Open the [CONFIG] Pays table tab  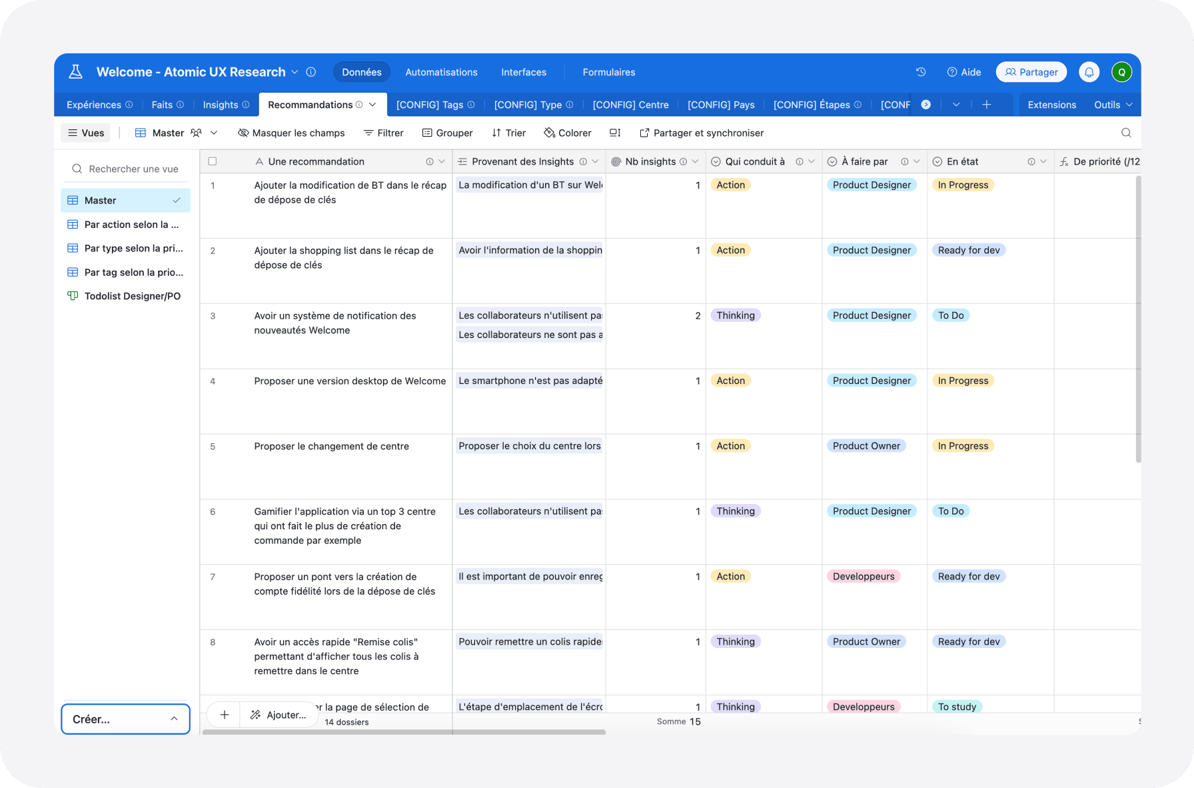pyautogui.click(x=721, y=105)
